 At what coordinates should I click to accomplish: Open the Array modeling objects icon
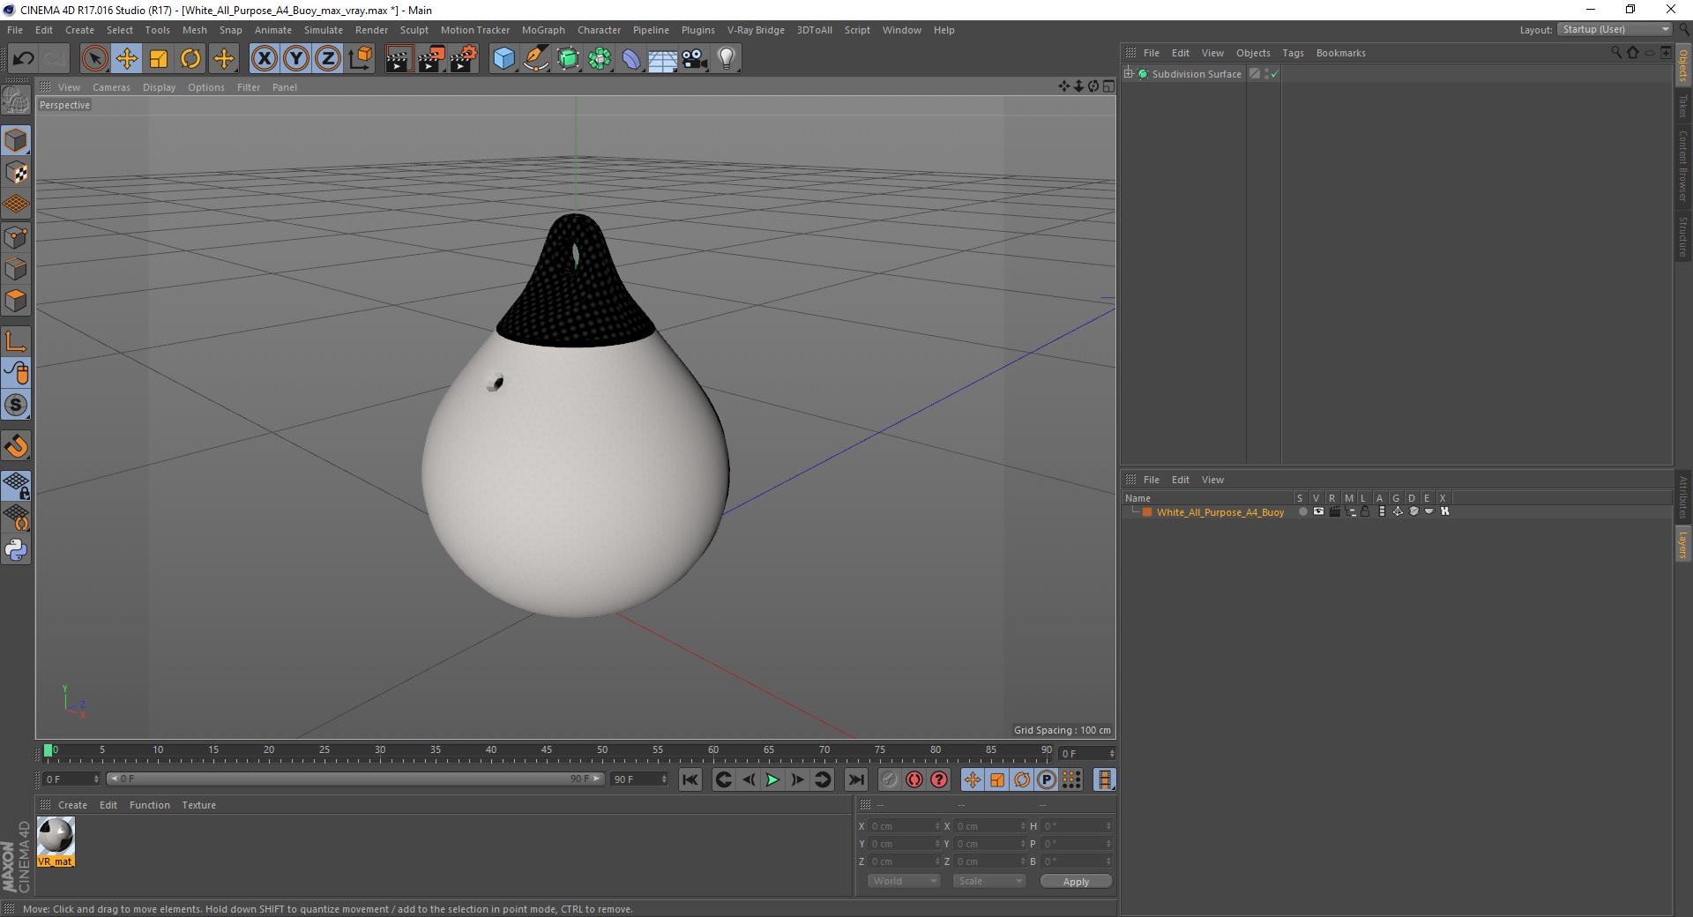point(600,59)
